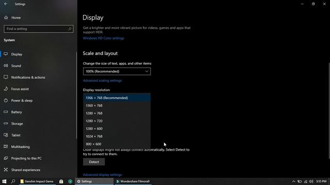Image resolution: width=330 pixels, height=185 pixels.
Task: Select 1366 × 768 (Recommended) resolution
Action: pyautogui.click(x=117, y=98)
